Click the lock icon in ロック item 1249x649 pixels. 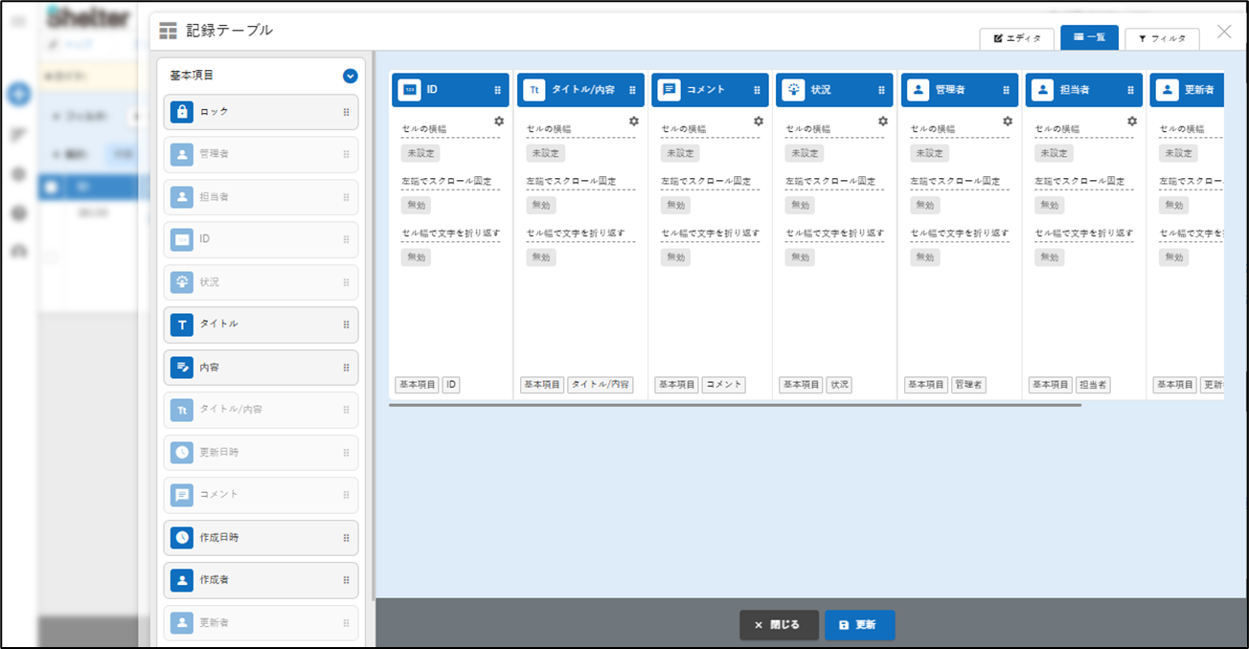tap(182, 112)
